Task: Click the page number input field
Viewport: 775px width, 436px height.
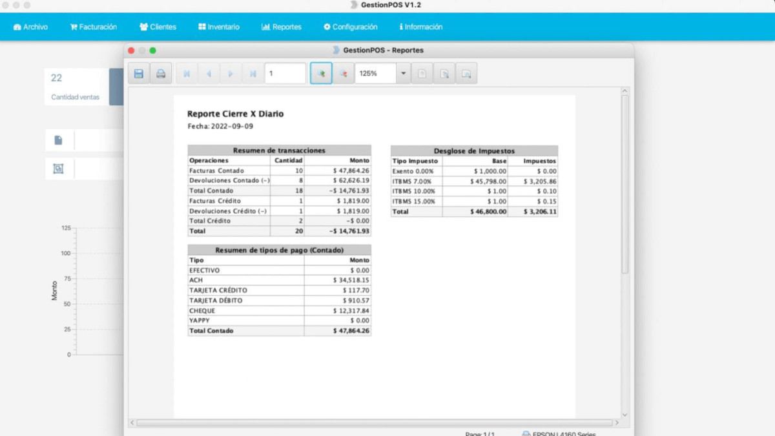Action: (285, 74)
